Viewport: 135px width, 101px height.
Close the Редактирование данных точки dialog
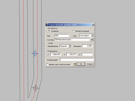[x=93, y=25]
